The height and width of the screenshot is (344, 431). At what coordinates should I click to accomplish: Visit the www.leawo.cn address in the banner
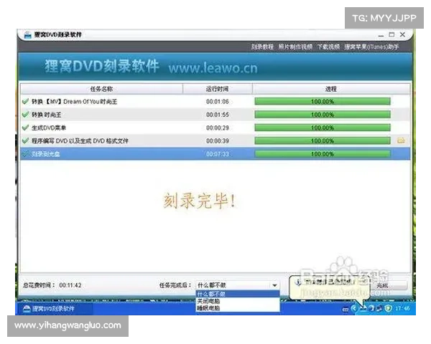point(213,68)
